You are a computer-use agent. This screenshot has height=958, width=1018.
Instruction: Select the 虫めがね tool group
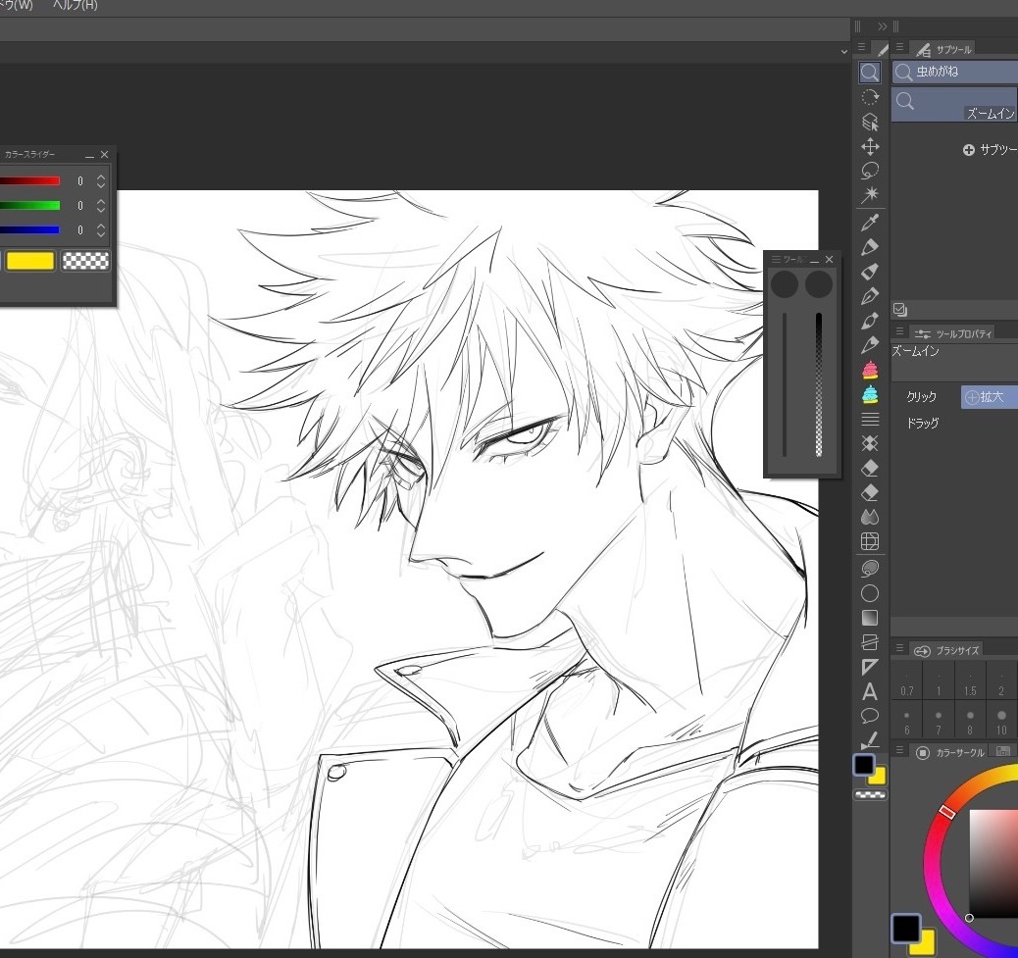954,72
